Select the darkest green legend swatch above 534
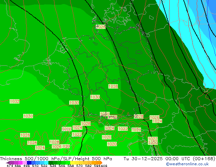This screenshot has width=216, height=167. 50,163
